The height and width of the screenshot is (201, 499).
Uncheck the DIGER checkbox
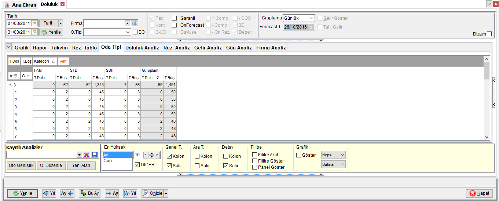[137, 165]
